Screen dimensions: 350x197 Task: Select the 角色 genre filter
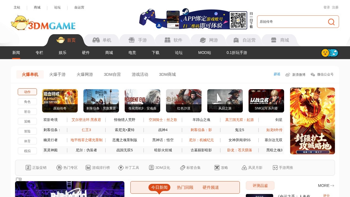27,102
